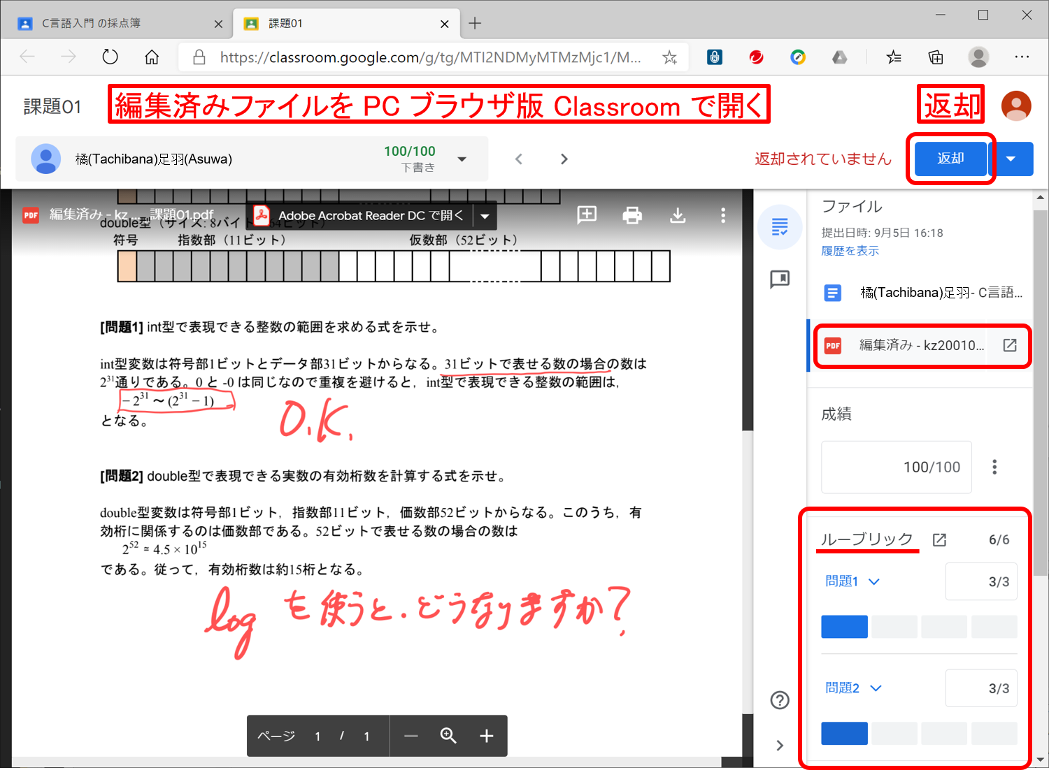Select lowest rating level for 問題1

click(994, 627)
